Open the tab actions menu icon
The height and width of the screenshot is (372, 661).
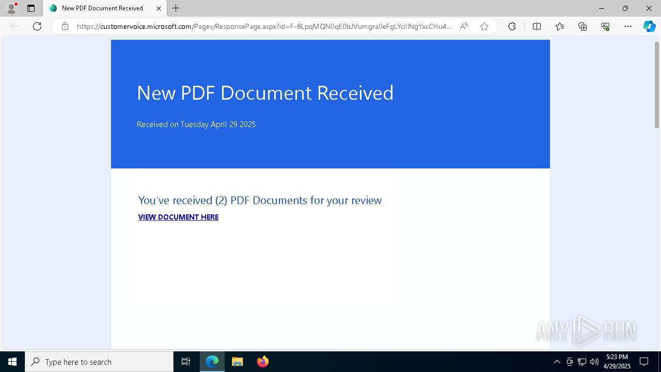(31, 8)
